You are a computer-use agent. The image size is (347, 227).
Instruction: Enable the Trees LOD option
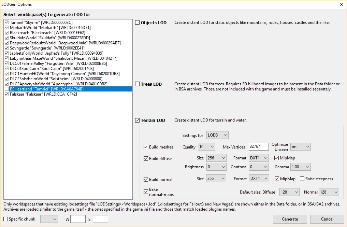click(x=138, y=84)
